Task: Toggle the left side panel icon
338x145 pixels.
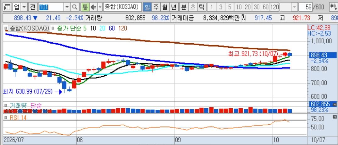Action: point(7,7)
